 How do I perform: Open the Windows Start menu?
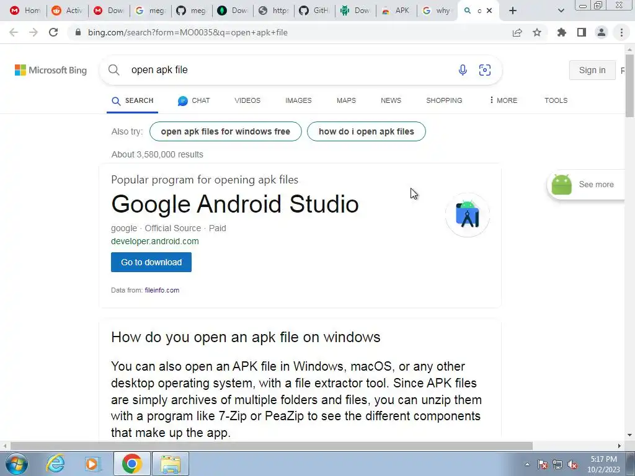(16, 464)
